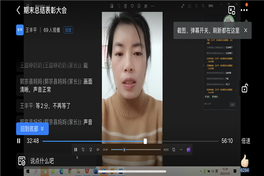
Task: Open the three-dots more options menu
Action: 244,10
